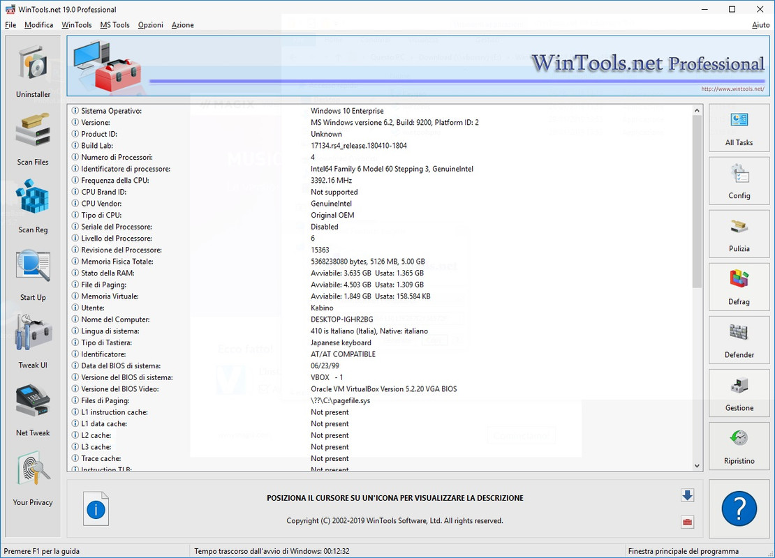Click the small red toolbox icon
The height and width of the screenshot is (558, 775).
coord(687,522)
